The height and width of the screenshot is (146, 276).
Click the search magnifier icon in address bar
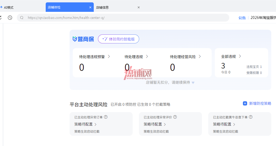pos(22,18)
